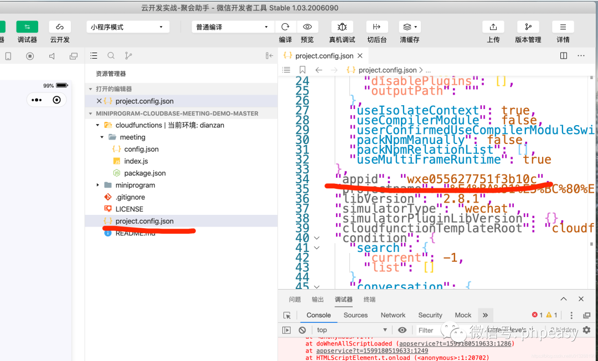
Task: Click the 预览 preview eye icon
Action: coord(307,27)
